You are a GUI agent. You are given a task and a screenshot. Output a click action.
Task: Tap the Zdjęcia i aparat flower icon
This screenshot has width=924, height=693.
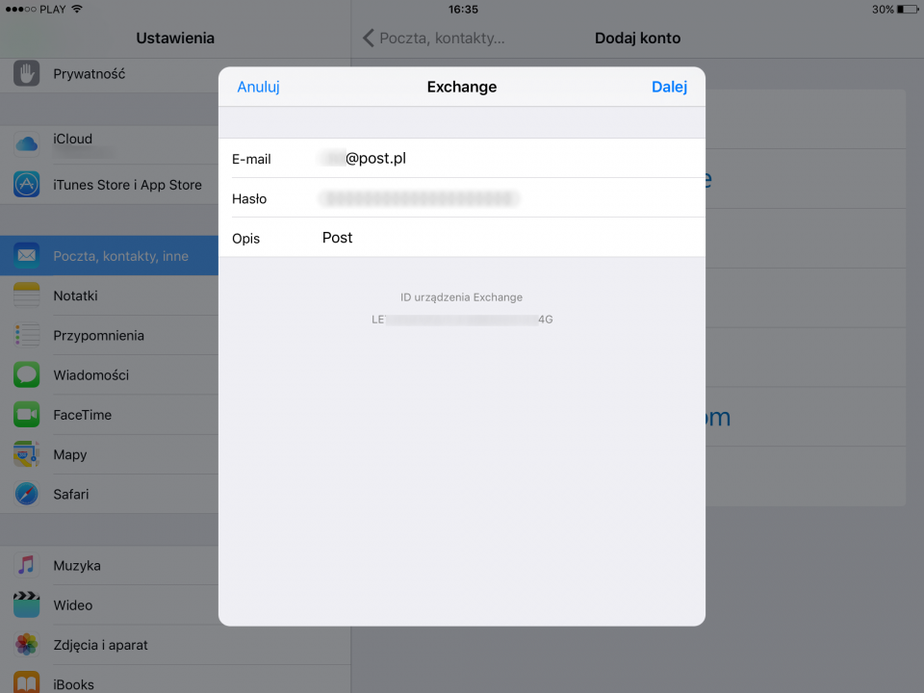[x=27, y=645]
